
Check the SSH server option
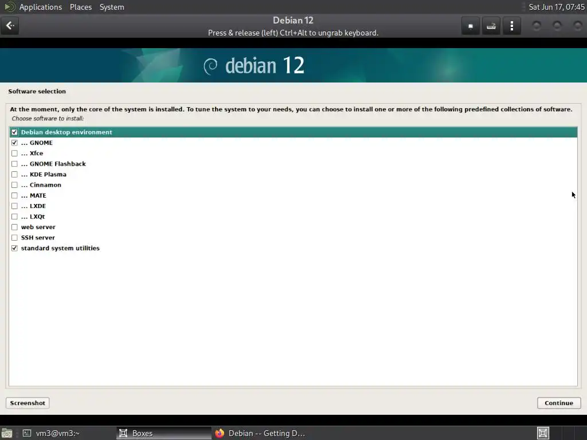(x=14, y=238)
